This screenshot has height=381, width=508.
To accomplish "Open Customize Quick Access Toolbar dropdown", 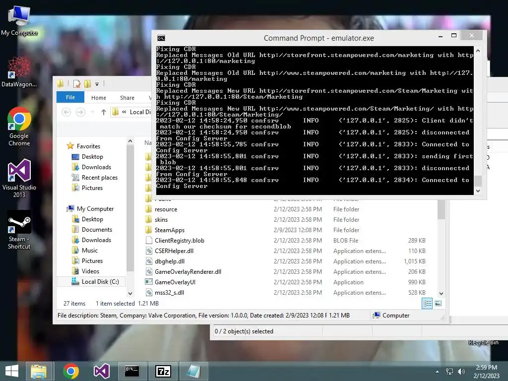I will pyautogui.click(x=97, y=84).
